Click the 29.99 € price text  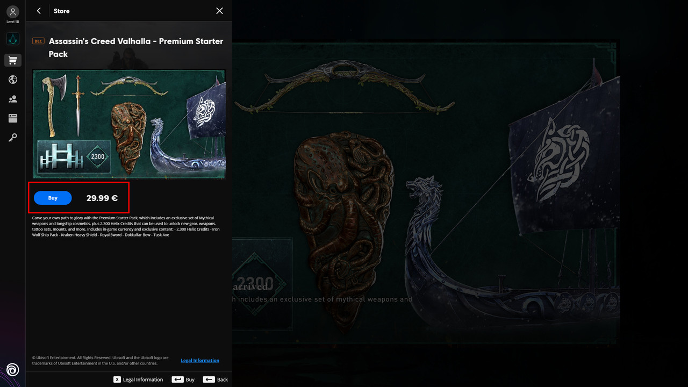click(x=102, y=198)
